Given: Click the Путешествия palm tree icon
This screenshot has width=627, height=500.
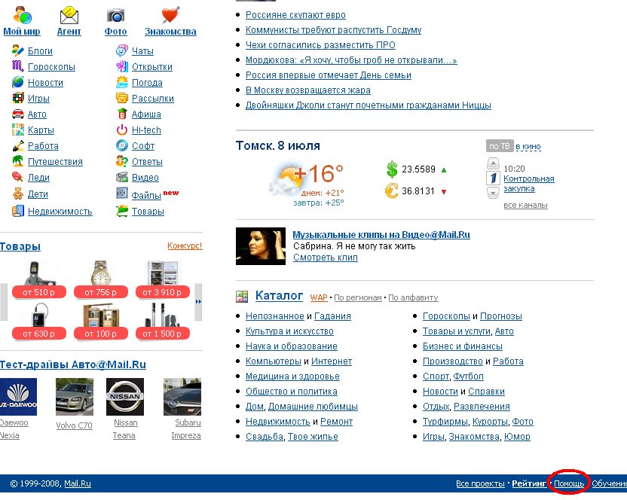Looking at the screenshot, I should (18, 161).
